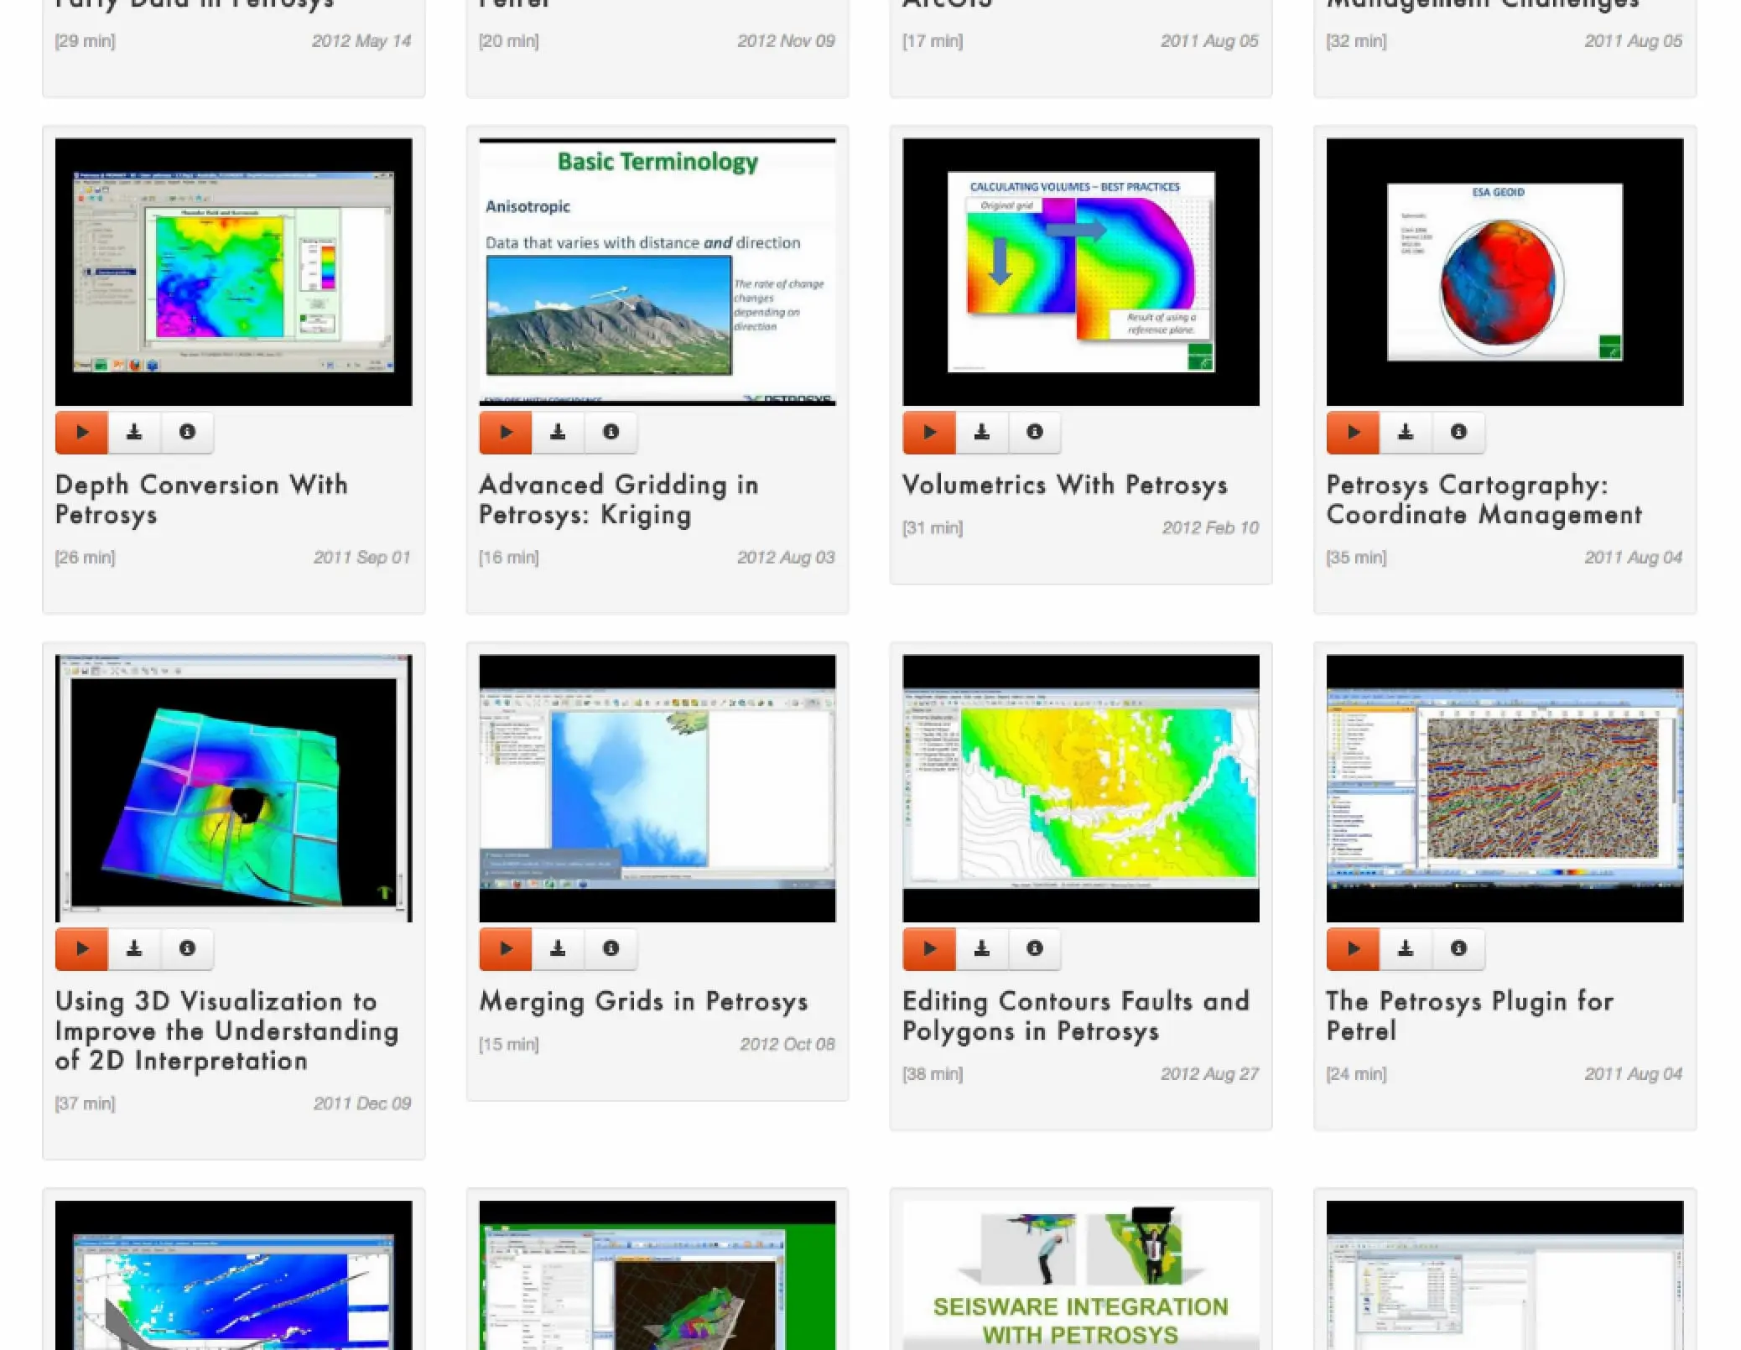Screen dimensions: 1741x1350
Task: Play Editing Contours Faults and Polygons video
Action: coord(929,949)
